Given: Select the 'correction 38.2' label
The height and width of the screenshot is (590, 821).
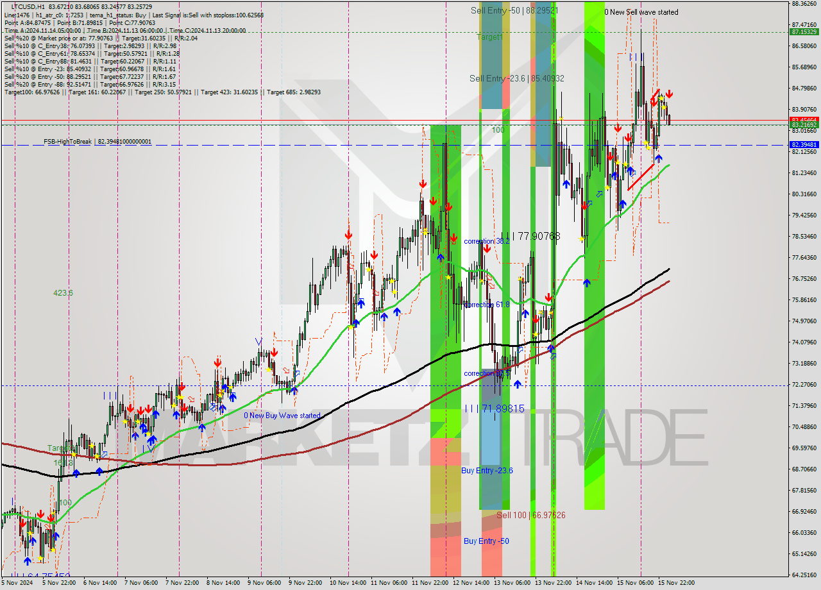Looking at the screenshot, I should [x=487, y=242].
